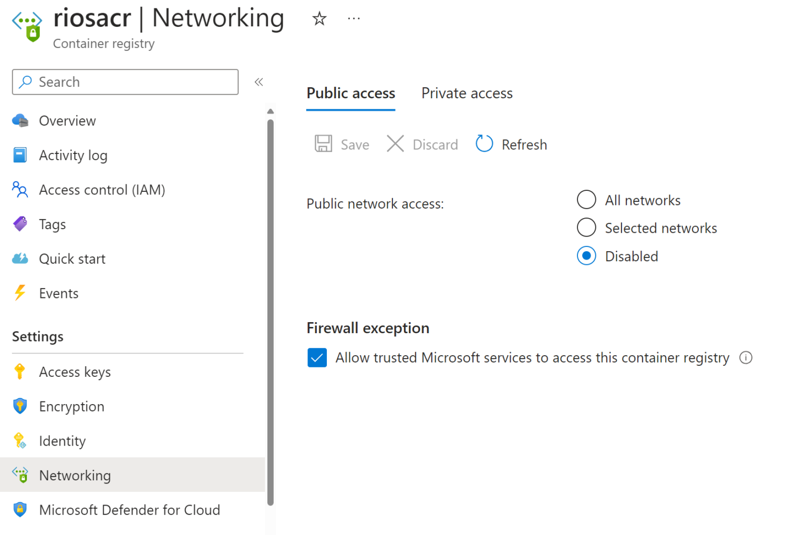The image size is (807, 535).
Task: Click the favorite star icon
Action: tap(319, 19)
